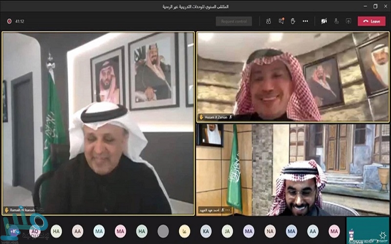The height and width of the screenshot is (244, 391).
Task: Click the KA participant avatar
Action: tap(206, 231)
